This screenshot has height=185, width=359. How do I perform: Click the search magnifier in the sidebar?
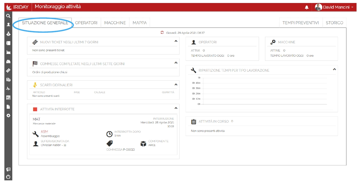[8, 16]
